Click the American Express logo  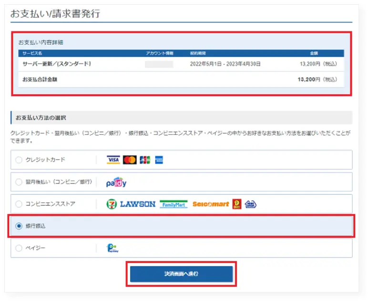point(159,160)
